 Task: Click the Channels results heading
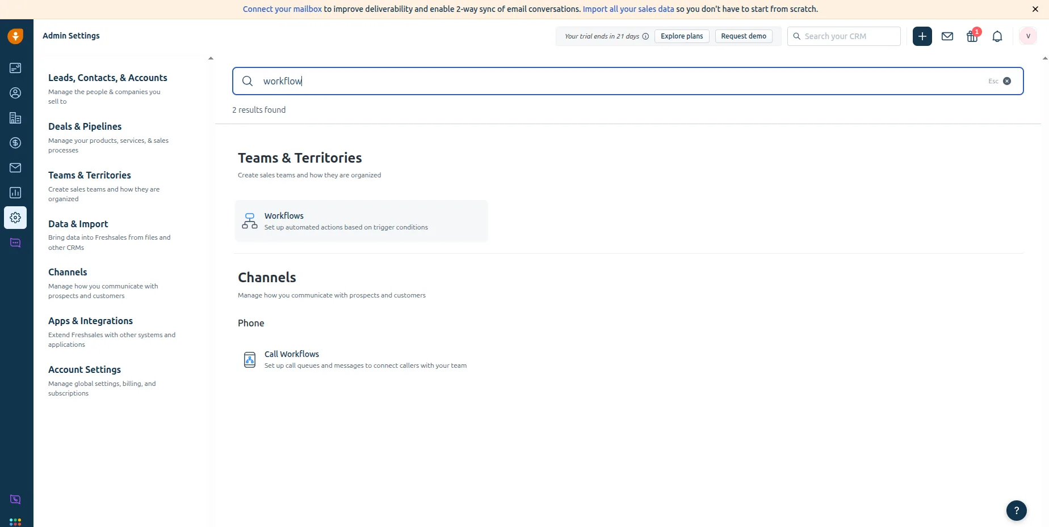tap(267, 278)
